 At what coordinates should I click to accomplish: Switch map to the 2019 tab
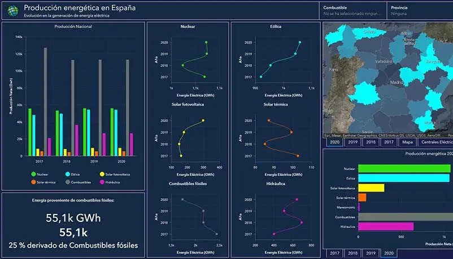[x=352, y=142]
